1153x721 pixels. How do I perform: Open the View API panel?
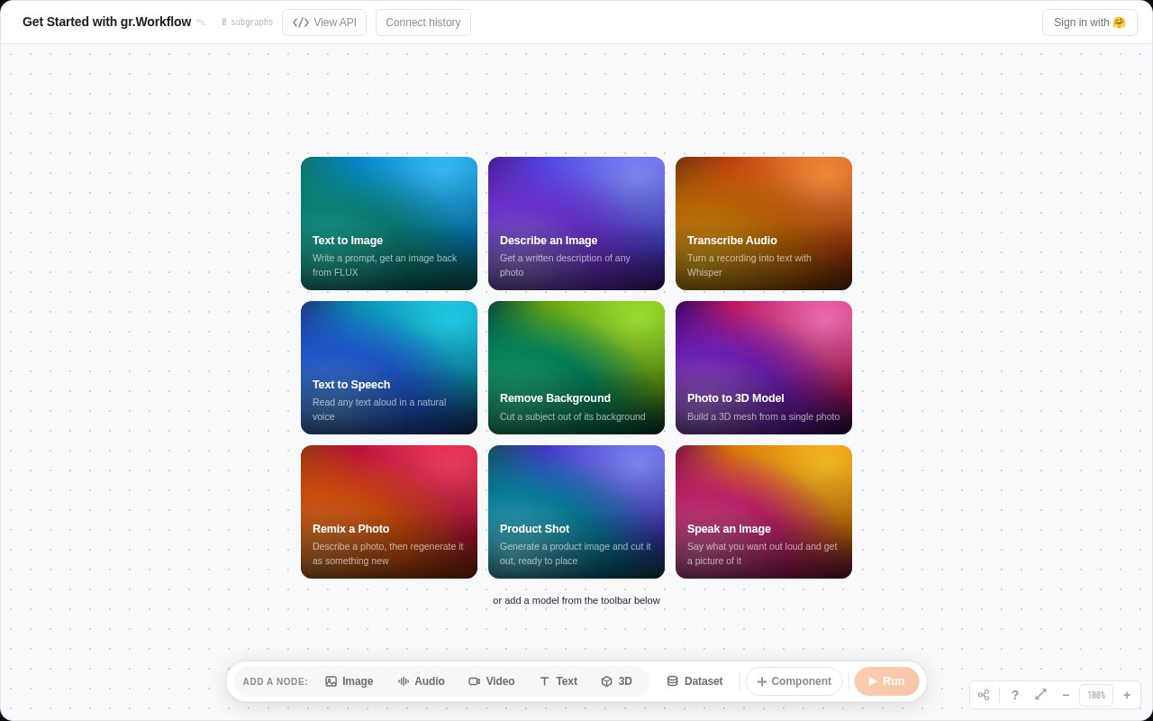(324, 23)
